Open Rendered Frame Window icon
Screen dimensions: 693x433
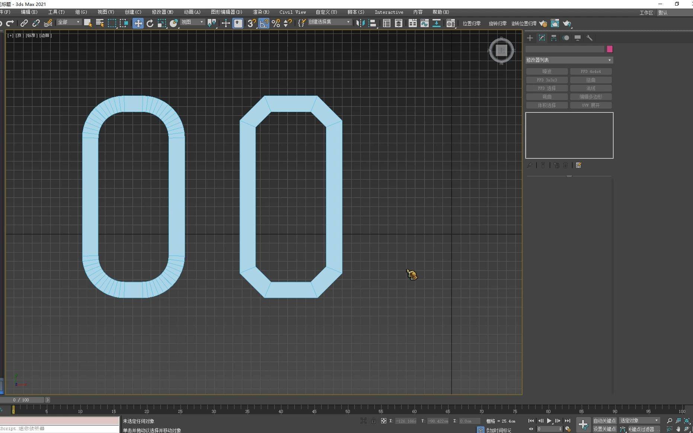[x=555, y=23]
